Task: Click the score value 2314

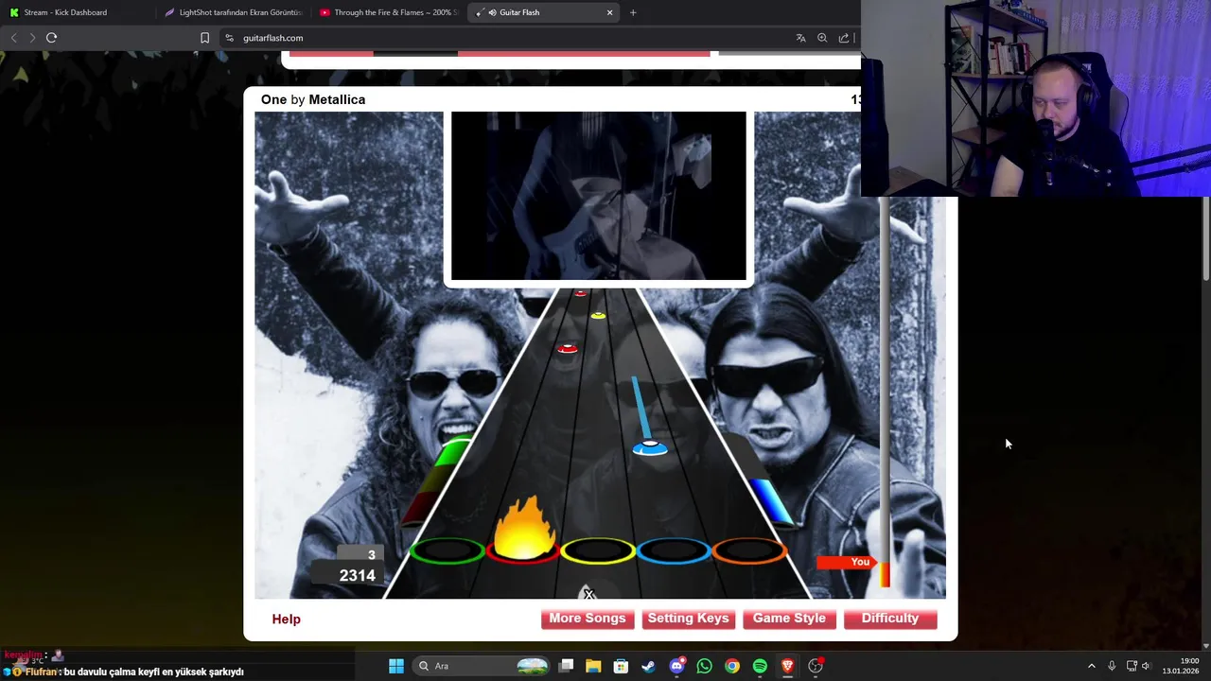Action: click(358, 575)
